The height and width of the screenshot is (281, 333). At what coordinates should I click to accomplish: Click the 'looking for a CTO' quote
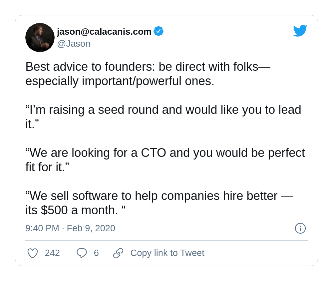[x=165, y=153]
